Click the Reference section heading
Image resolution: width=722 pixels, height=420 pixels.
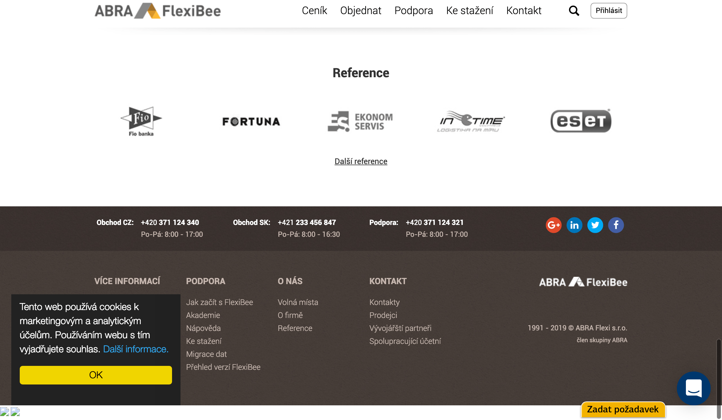point(361,73)
